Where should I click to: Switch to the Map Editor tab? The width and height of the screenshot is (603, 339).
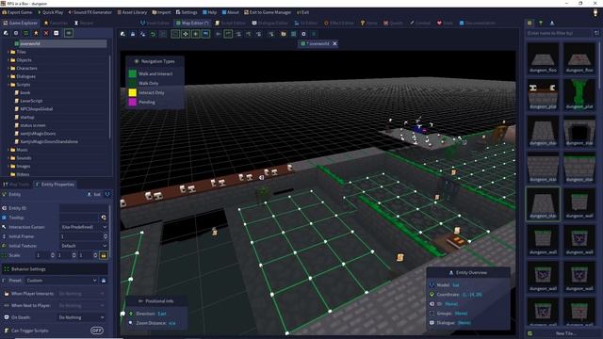click(192, 23)
